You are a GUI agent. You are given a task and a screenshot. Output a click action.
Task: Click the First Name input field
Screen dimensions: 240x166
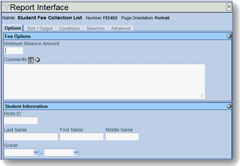(x=82, y=137)
